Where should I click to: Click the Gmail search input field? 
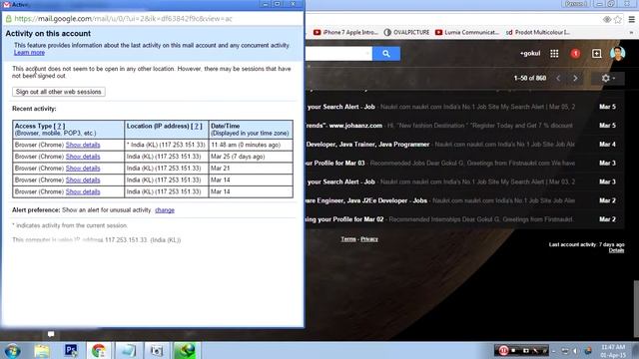coord(338,53)
